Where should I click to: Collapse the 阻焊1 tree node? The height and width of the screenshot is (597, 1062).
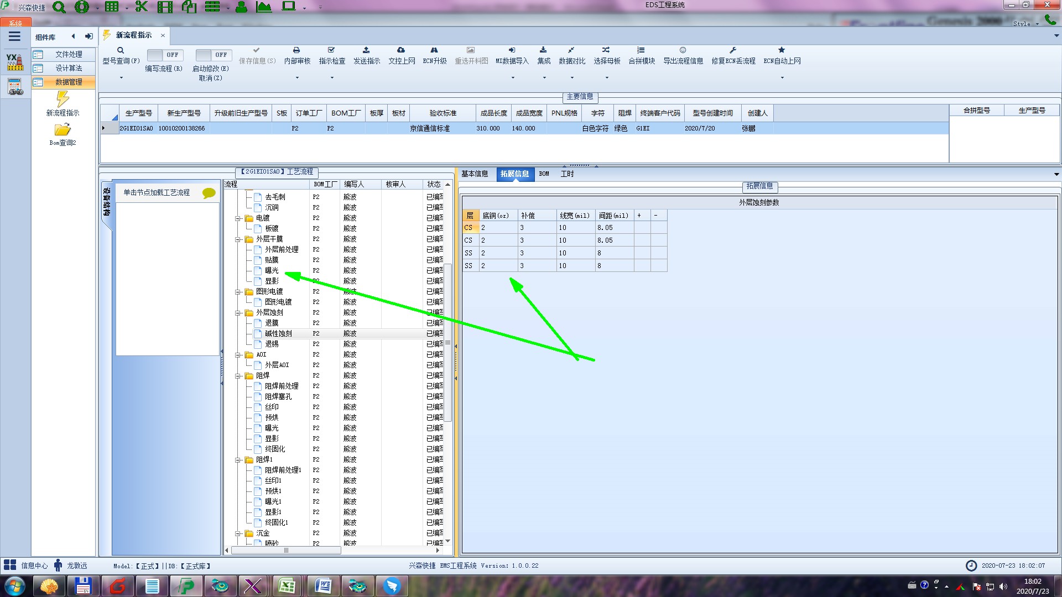point(238,460)
